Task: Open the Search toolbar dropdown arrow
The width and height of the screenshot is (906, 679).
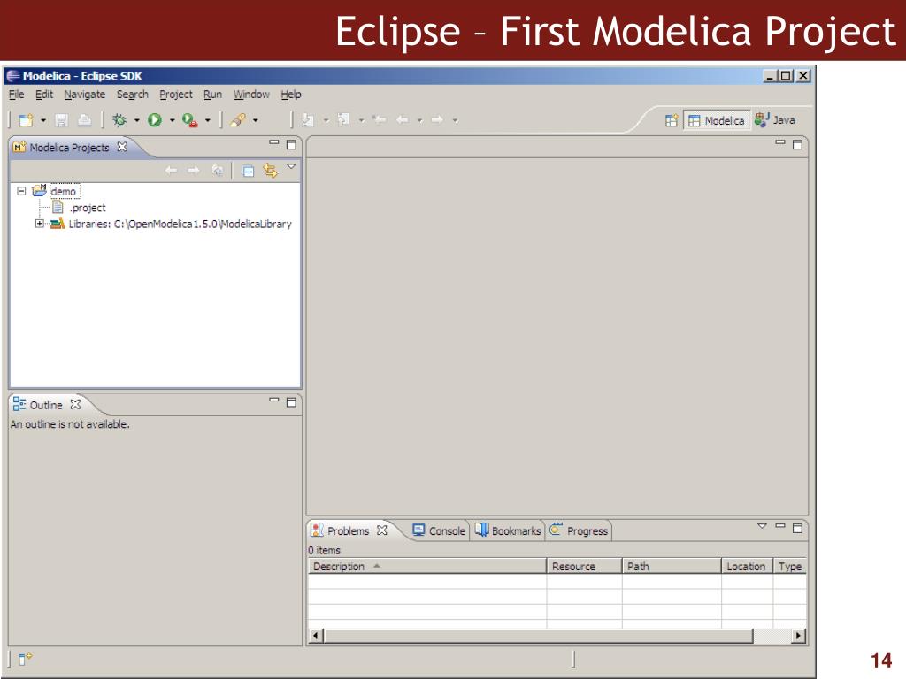Action: [x=256, y=120]
